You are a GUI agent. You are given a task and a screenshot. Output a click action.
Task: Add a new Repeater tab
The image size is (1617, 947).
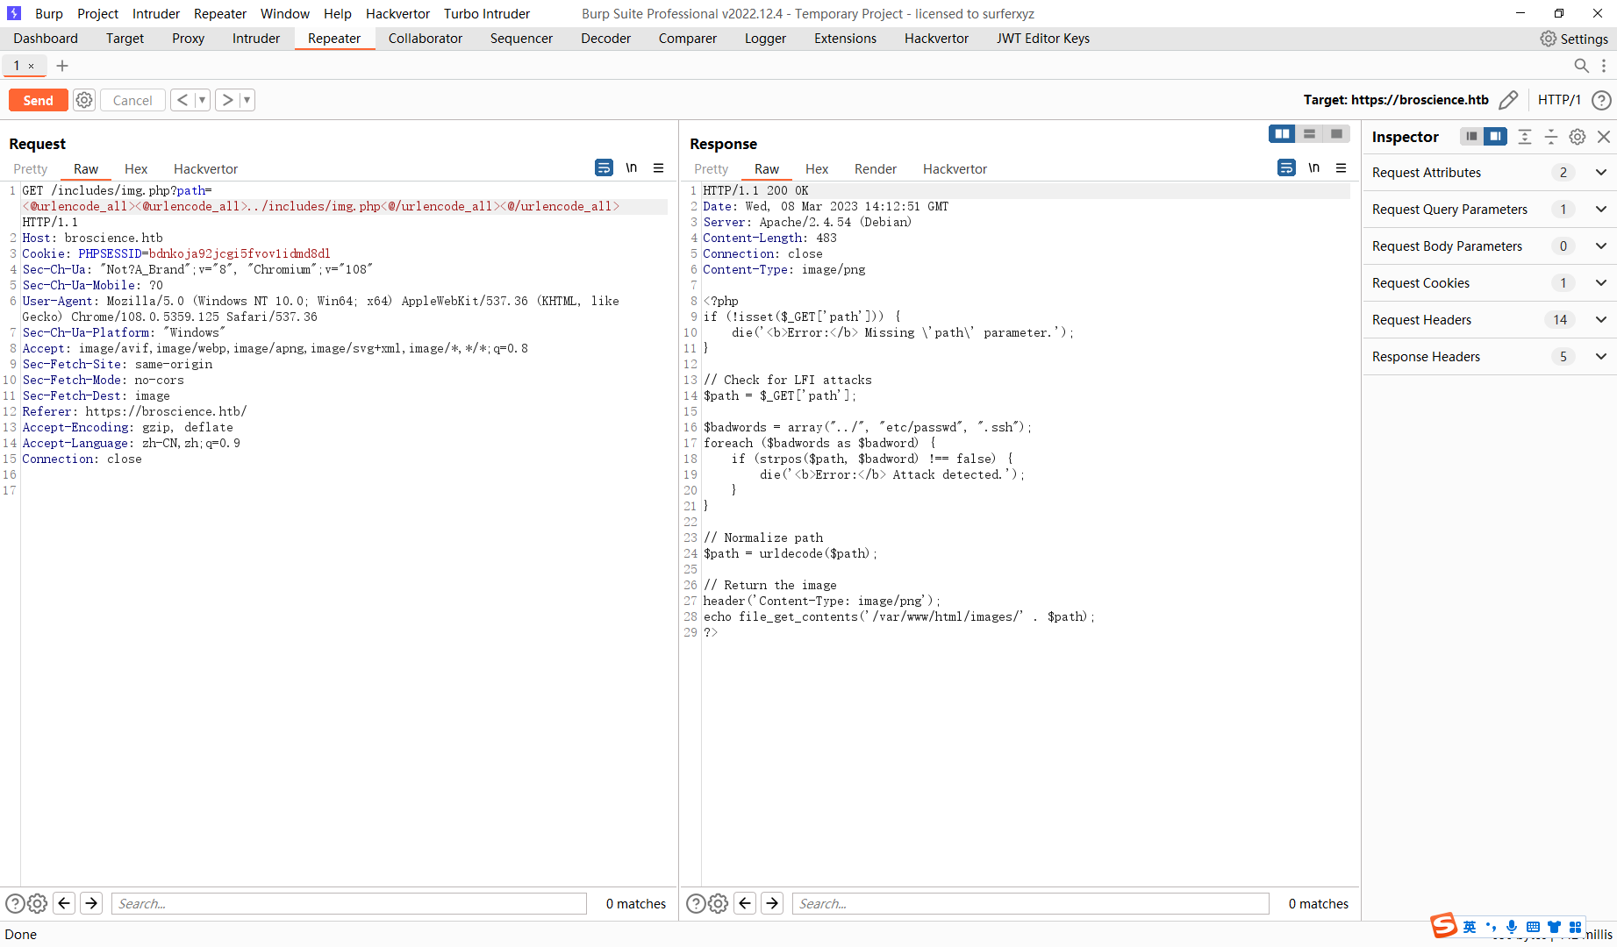click(62, 66)
